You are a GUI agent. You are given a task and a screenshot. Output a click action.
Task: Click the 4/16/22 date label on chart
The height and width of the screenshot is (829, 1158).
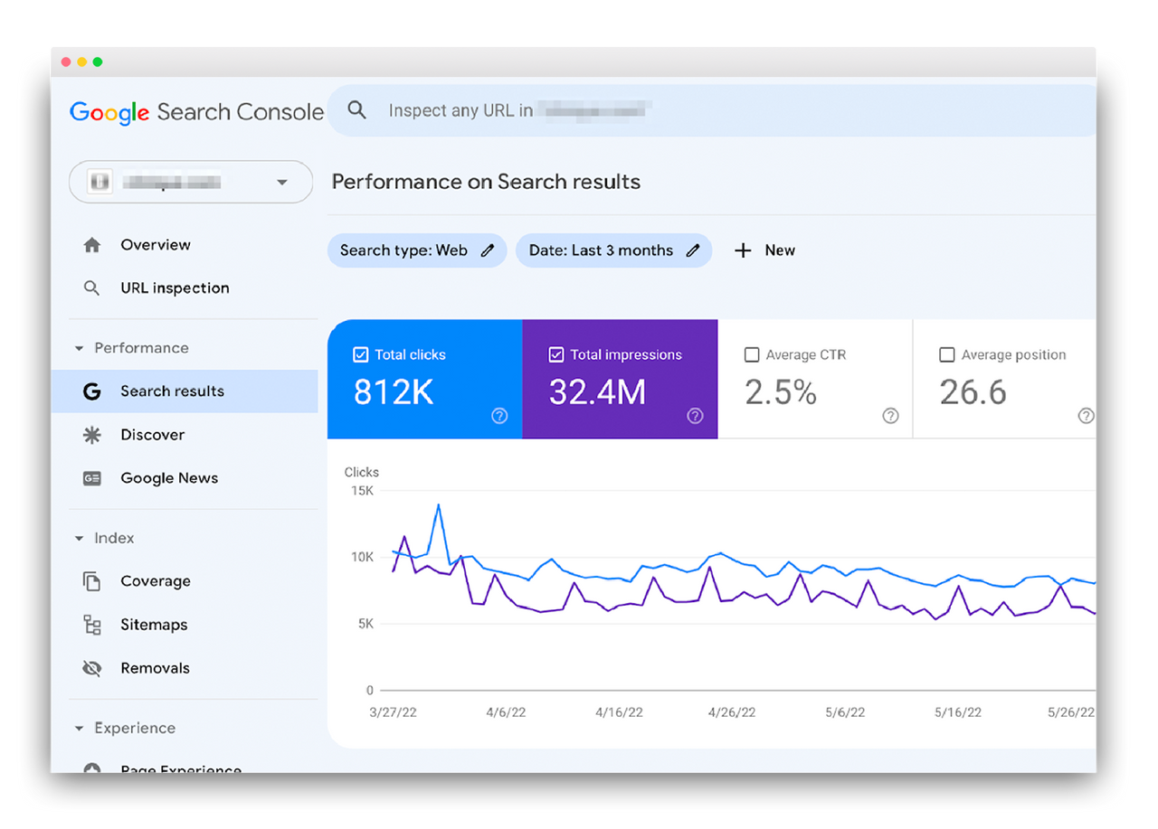pos(619,712)
